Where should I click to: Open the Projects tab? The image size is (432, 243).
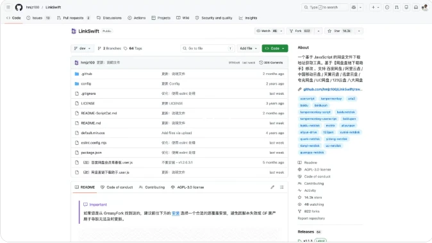(161, 18)
